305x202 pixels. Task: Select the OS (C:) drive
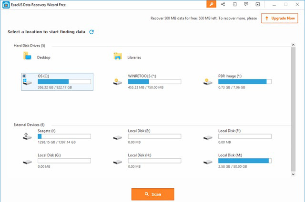[x=57, y=82]
